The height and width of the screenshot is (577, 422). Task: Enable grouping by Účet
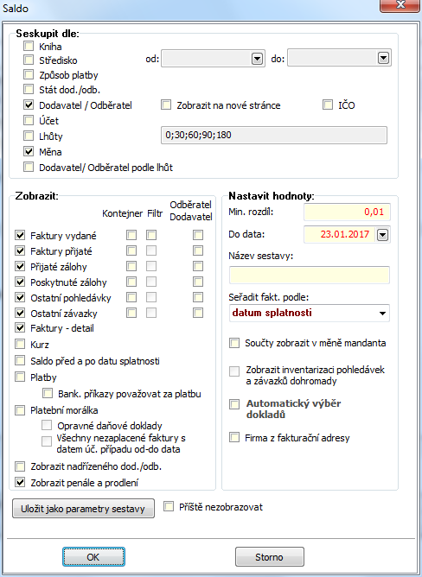click(x=29, y=120)
